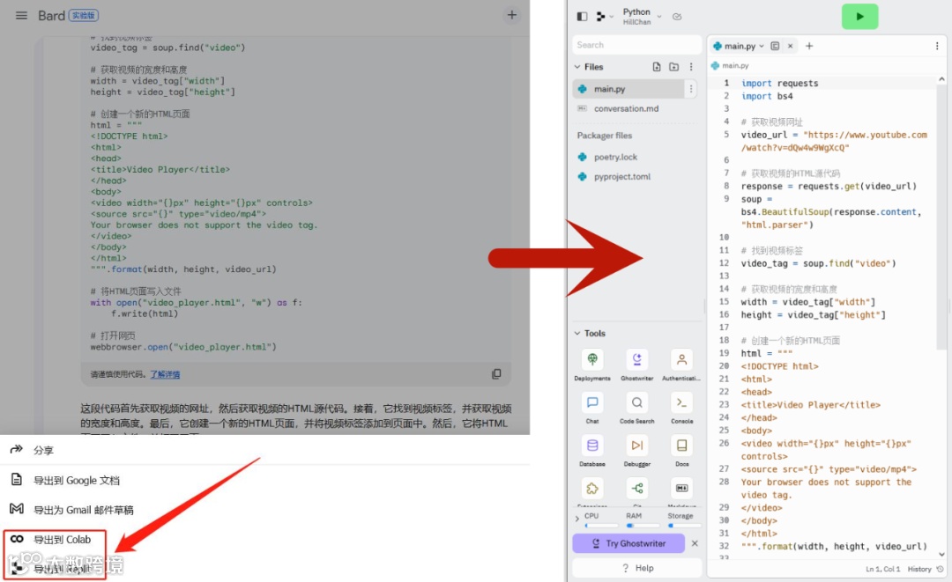Open the Console tool
The width and height of the screenshot is (952, 582).
tap(681, 408)
